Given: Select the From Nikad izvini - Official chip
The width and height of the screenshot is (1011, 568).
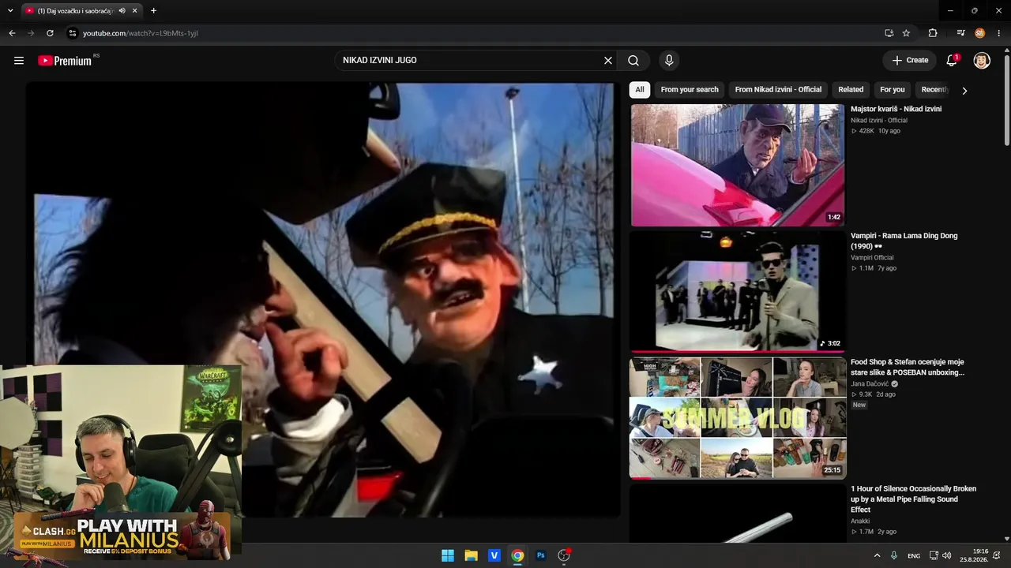Looking at the screenshot, I should coord(778,90).
